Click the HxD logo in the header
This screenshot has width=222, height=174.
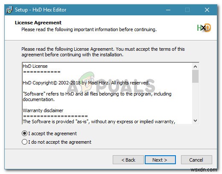point(204,28)
